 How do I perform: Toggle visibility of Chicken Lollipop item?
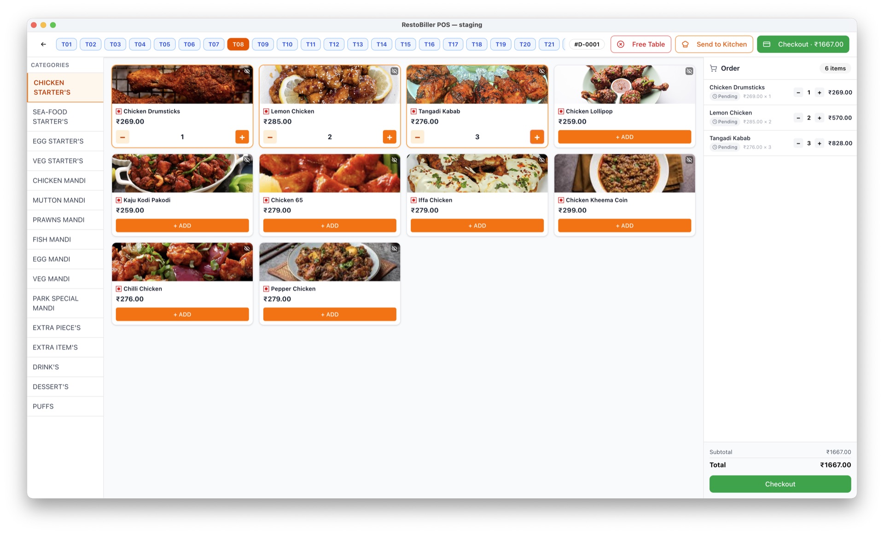point(689,71)
